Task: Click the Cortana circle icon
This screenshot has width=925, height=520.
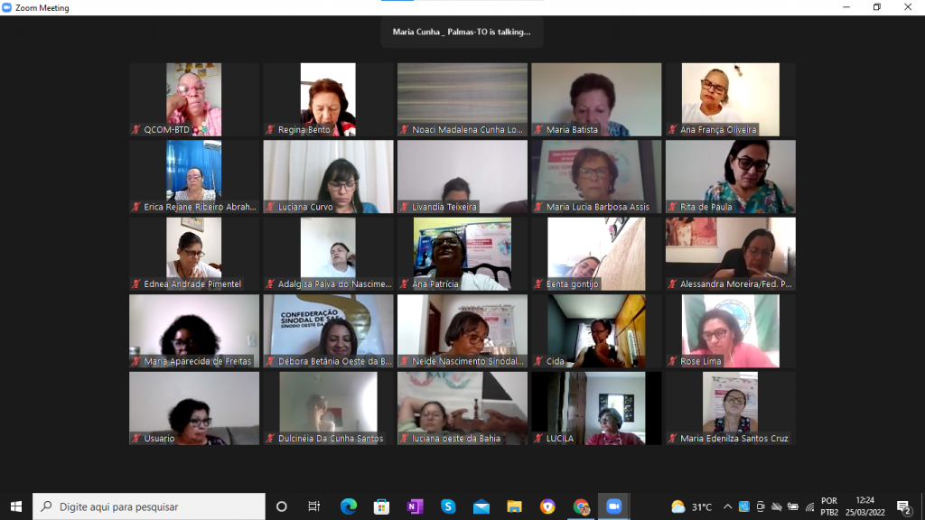Action: coord(281,506)
